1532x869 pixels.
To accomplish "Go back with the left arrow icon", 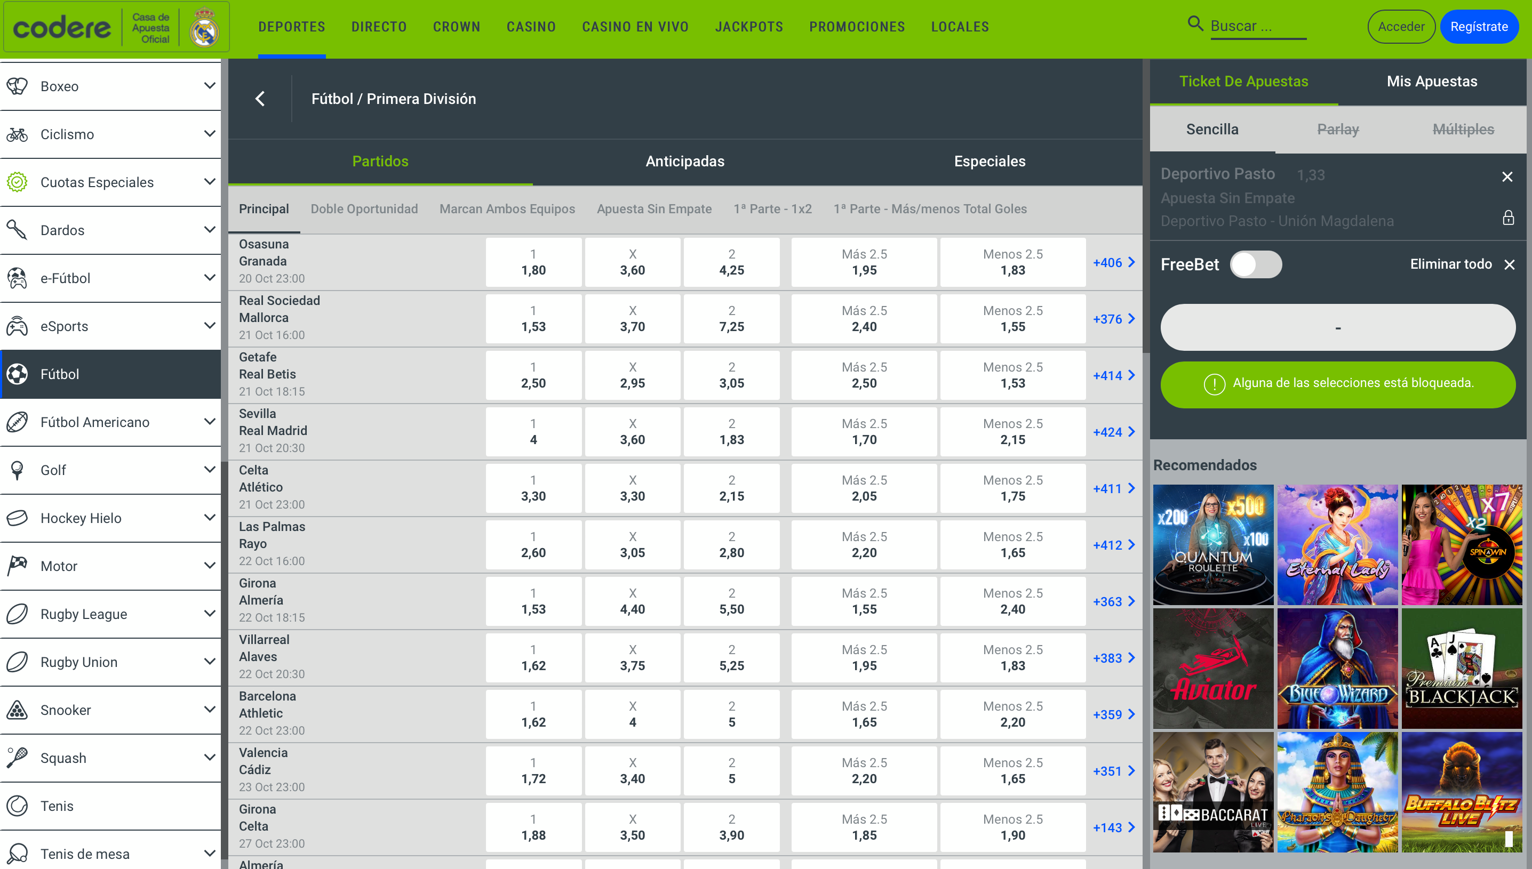I will coord(260,99).
